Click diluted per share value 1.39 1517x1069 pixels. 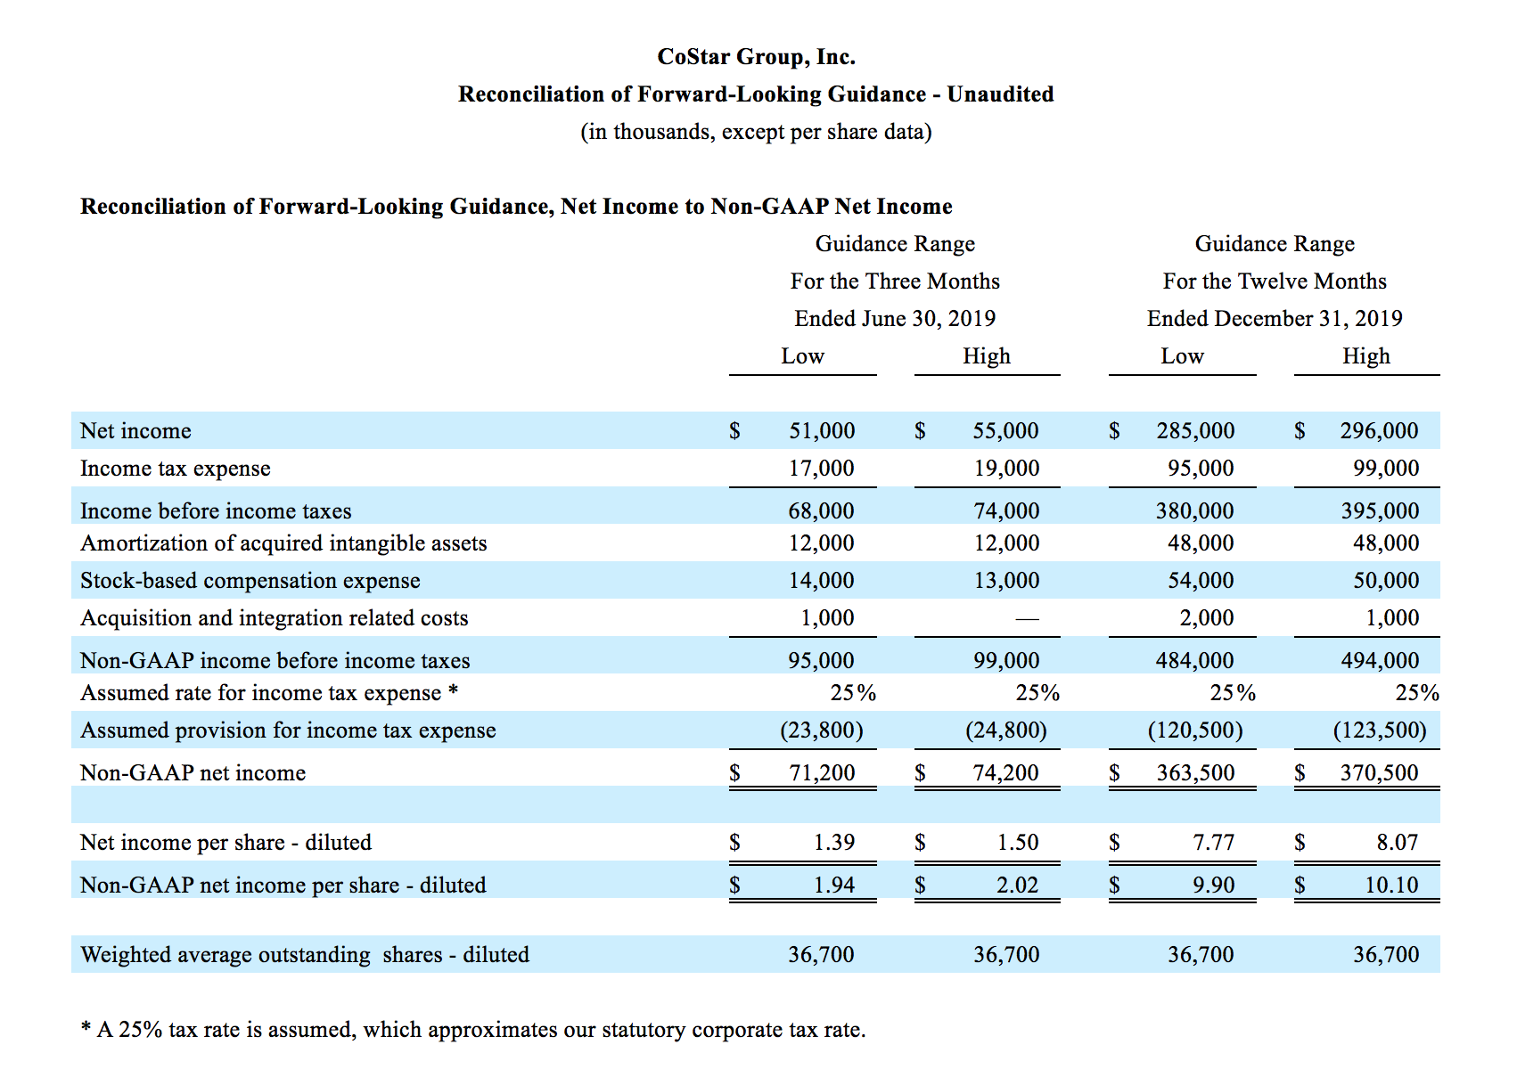click(834, 843)
